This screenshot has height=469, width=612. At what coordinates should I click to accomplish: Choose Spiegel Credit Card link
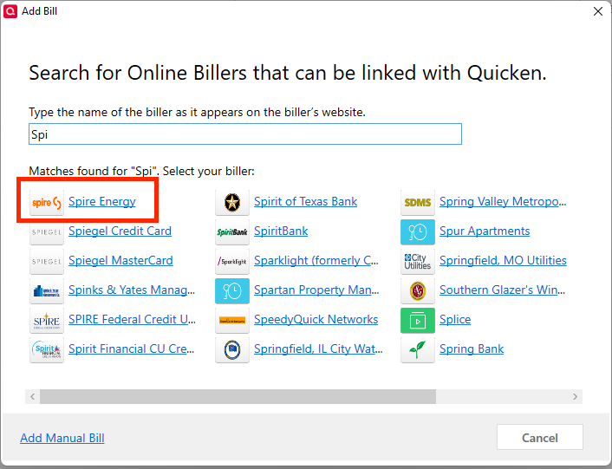[x=120, y=231]
